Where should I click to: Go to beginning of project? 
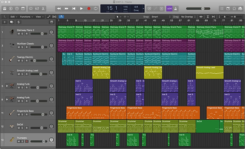[x=74, y=9]
